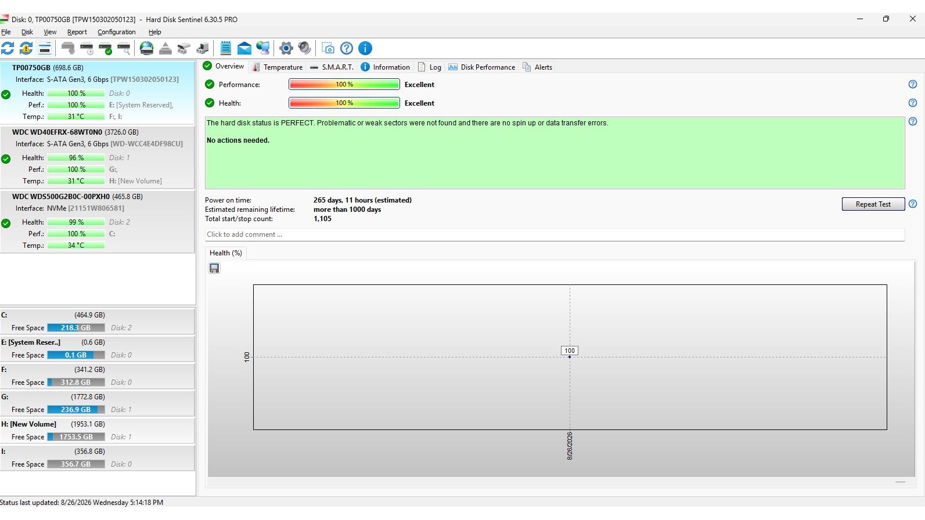925x520 pixels.
Task: Click the help icon beside the status message
Action: pyautogui.click(x=913, y=122)
